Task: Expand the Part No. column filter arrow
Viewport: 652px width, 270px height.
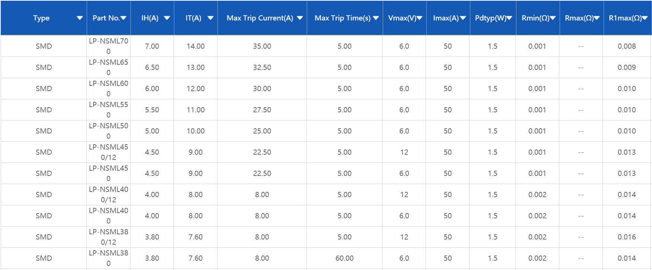Action: (124, 18)
